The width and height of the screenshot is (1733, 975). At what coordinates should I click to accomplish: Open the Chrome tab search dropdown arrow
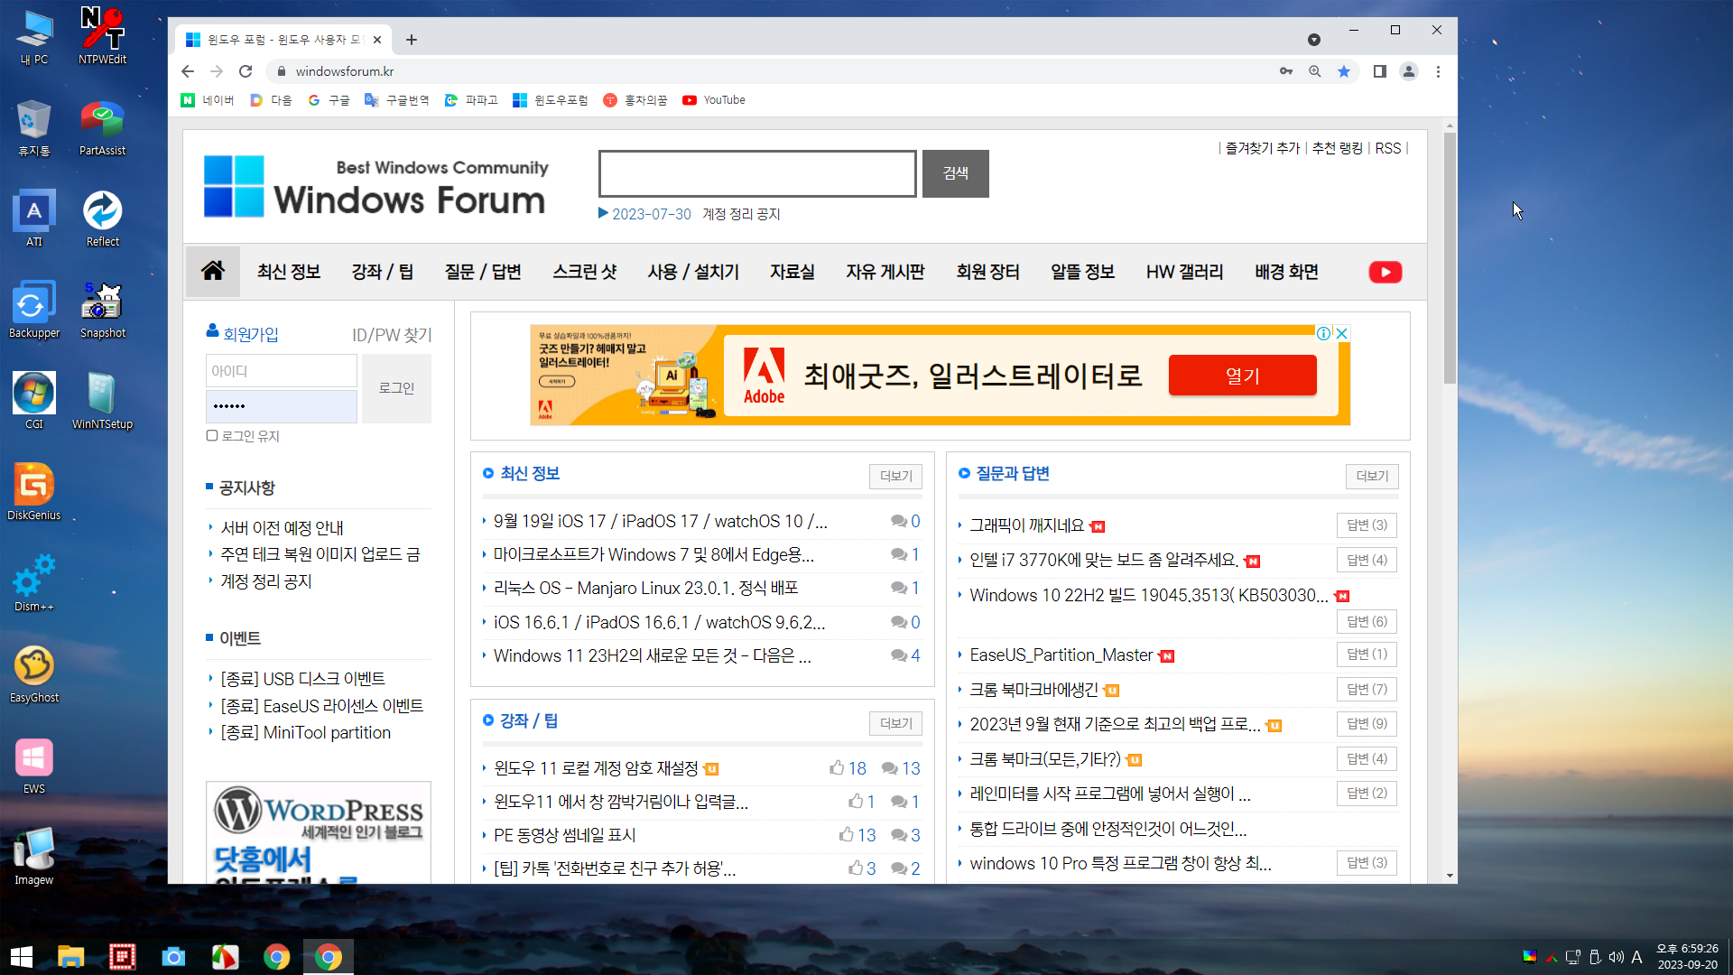coord(1314,40)
